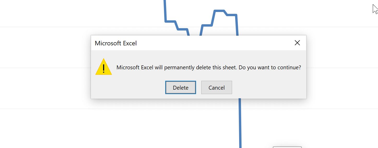The height and width of the screenshot is (148, 378).
Task: Select the blue chart line below the dialog
Action: point(240,122)
